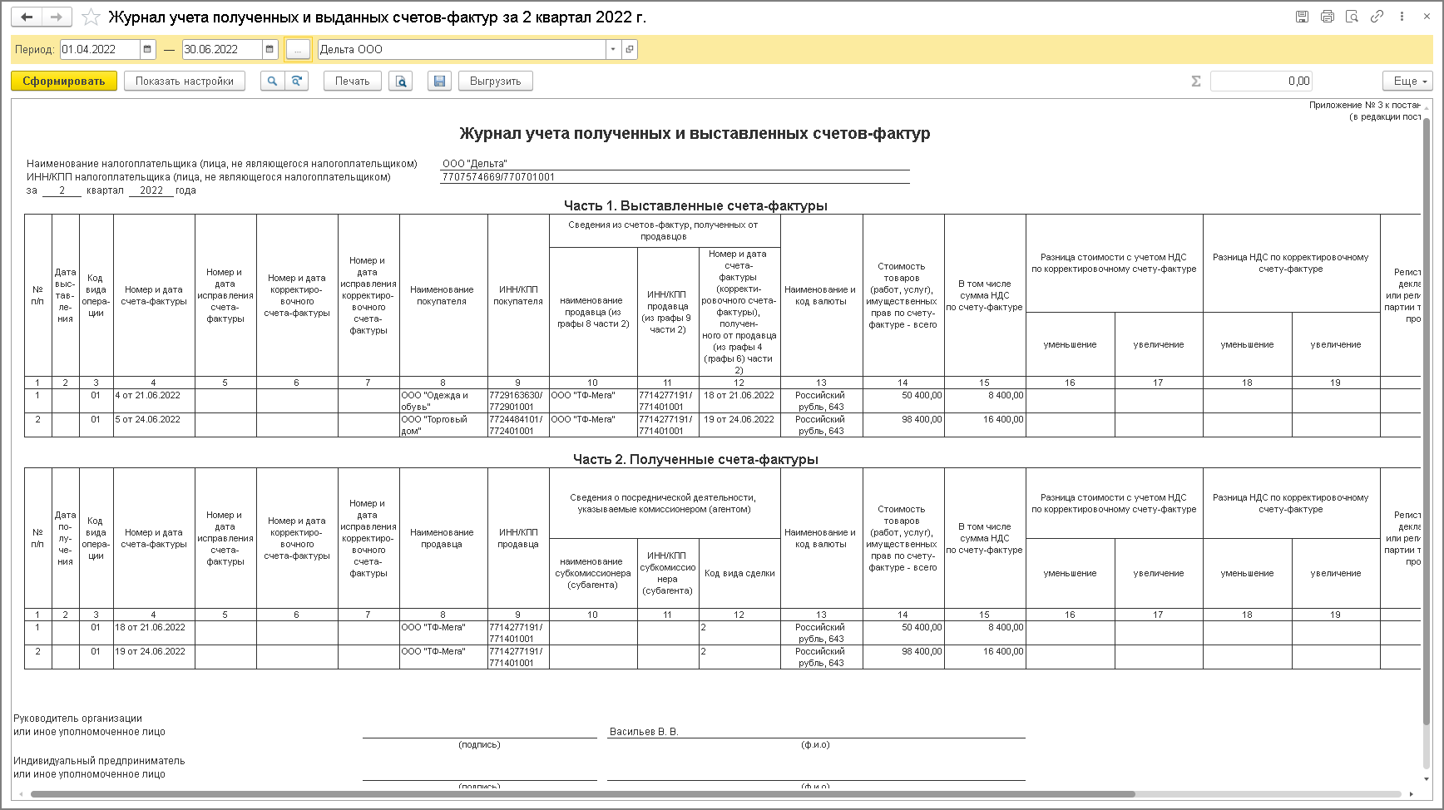Image resolution: width=1444 pixels, height=810 pixels.
Task: Click the organization field Дельта ООО
Action: (x=462, y=49)
